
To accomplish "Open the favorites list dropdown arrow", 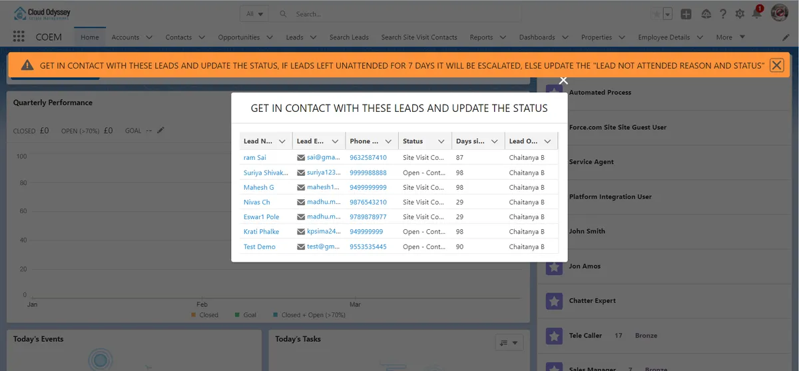I will click(x=668, y=14).
